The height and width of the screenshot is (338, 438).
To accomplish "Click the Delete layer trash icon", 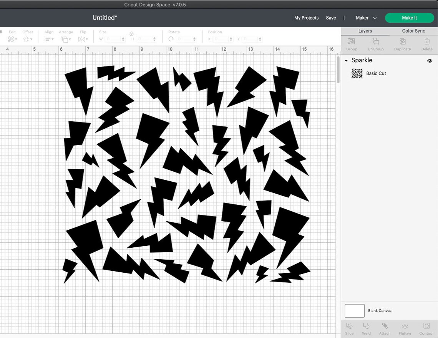I will point(427,41).
